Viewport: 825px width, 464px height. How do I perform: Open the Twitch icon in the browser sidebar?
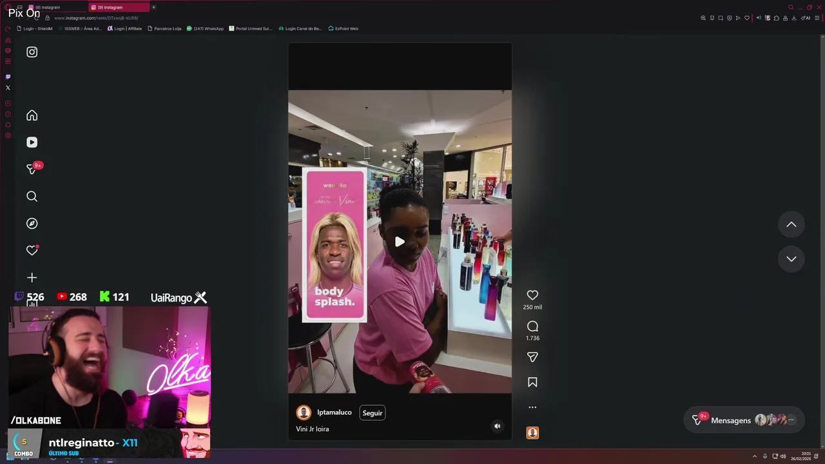point(8,77)
